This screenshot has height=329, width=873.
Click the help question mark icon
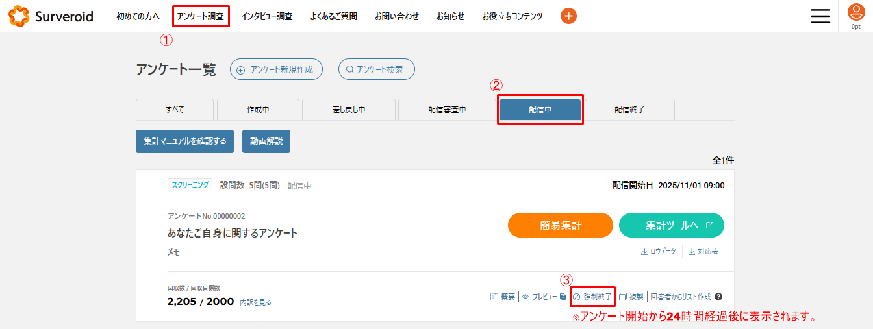[x=718, y=297]
